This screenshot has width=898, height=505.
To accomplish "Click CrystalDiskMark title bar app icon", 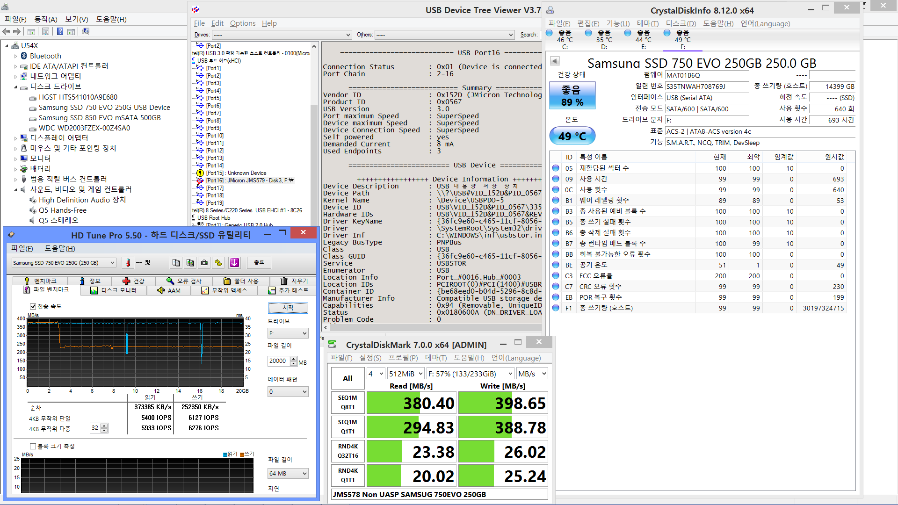I will click(x=333, y=345).
